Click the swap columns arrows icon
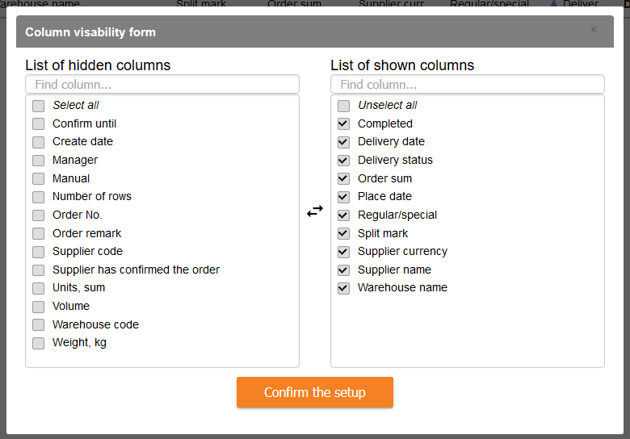 pos(315,211)
